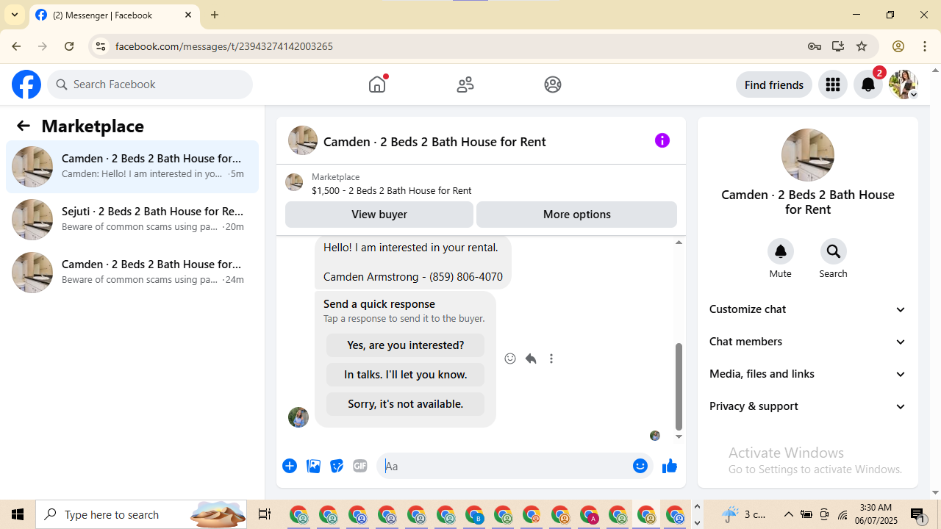The image size is (941, 529).
Task: Reply to the message arrow icon
Action: (531, 359)
